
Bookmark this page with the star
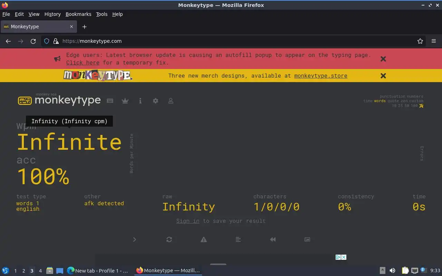click(x=420, y=41)
